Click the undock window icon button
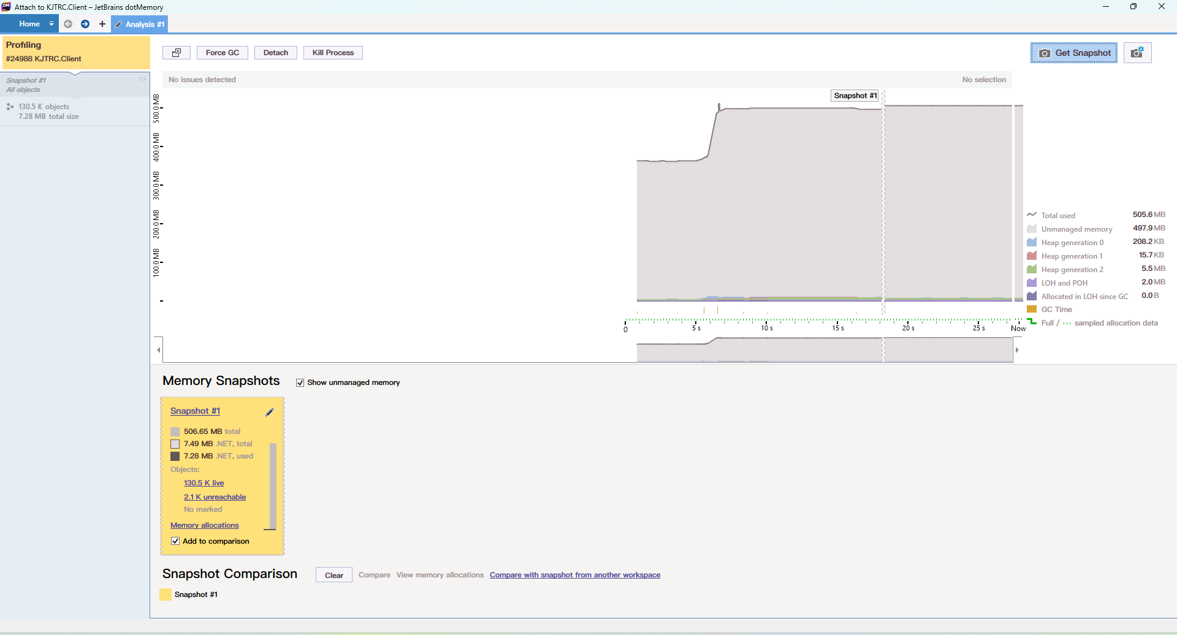This screenshot has height=635, width=1177. (177, 53)
